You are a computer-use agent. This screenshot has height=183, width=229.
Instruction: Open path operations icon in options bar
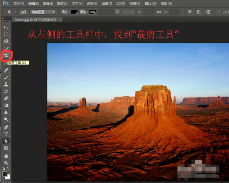click(190, 12)
